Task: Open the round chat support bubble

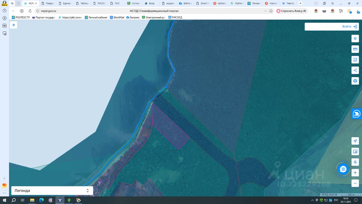Action: [x=343, y=169]
